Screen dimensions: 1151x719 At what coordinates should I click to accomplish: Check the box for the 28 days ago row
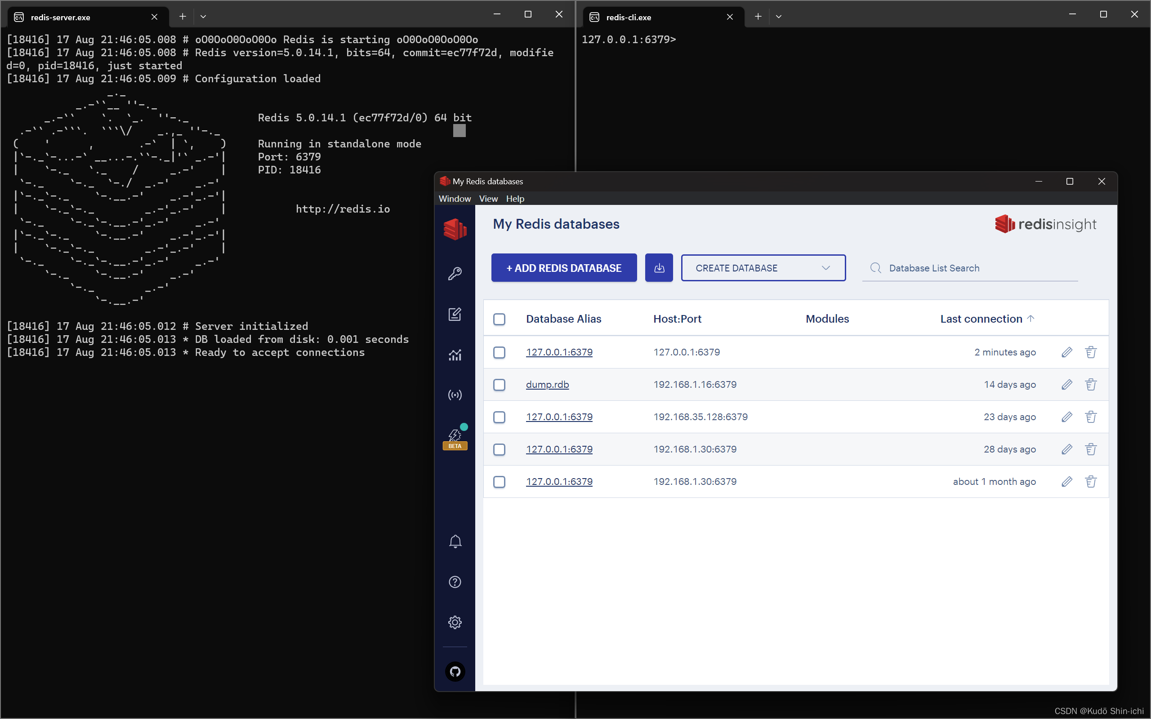point(499,449)
